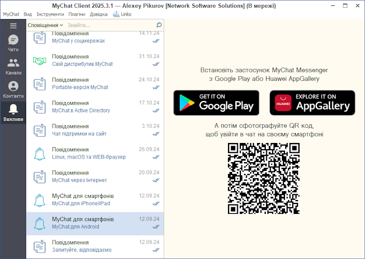Screen dimensions: 365x259
Task: Open the Інструменти menu
Action: coord(50,14)
